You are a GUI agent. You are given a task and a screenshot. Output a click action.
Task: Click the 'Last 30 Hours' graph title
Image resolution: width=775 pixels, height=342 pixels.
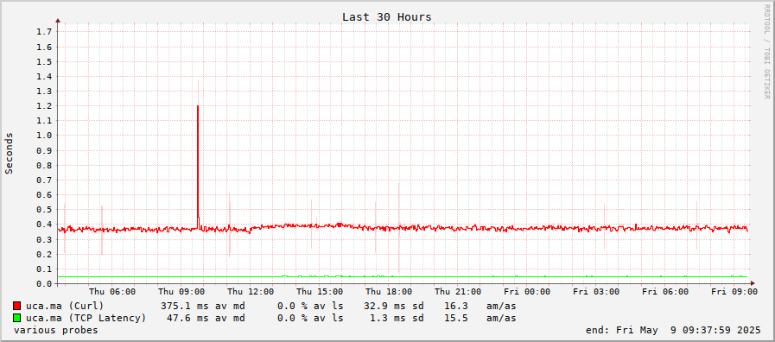[386, 17]
